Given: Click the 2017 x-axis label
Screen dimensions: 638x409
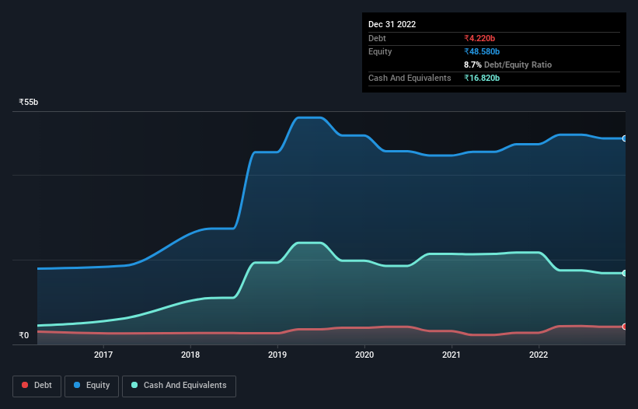Looking at the screenshot, I should pos(103,355).
